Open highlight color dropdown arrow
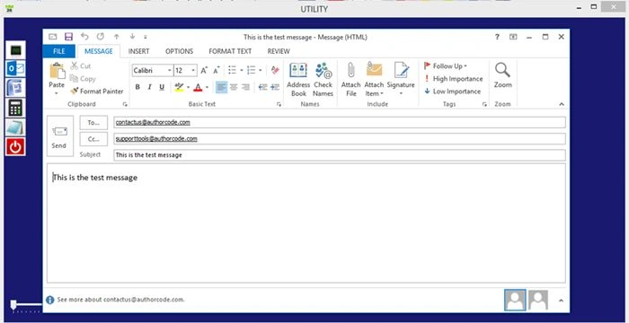Screen dimensions: 629x323 [188, 87]
